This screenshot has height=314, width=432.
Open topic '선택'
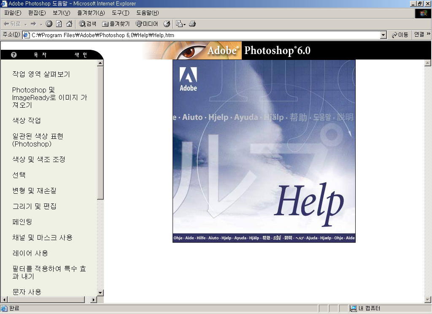[x=19, y=175]
